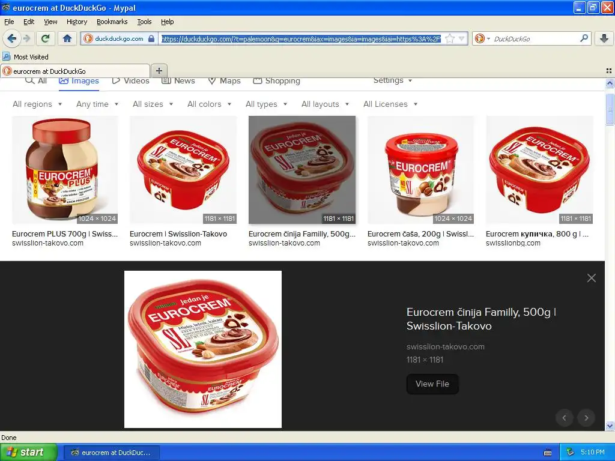This screenshot has height=461, width=615.
Task: Open swisslion-takovo.com link in detail panel
Action: click(445, 346)
